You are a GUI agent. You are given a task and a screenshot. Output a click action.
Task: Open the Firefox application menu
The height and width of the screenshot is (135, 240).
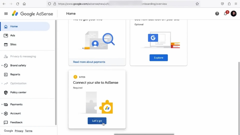pos(236,4)
